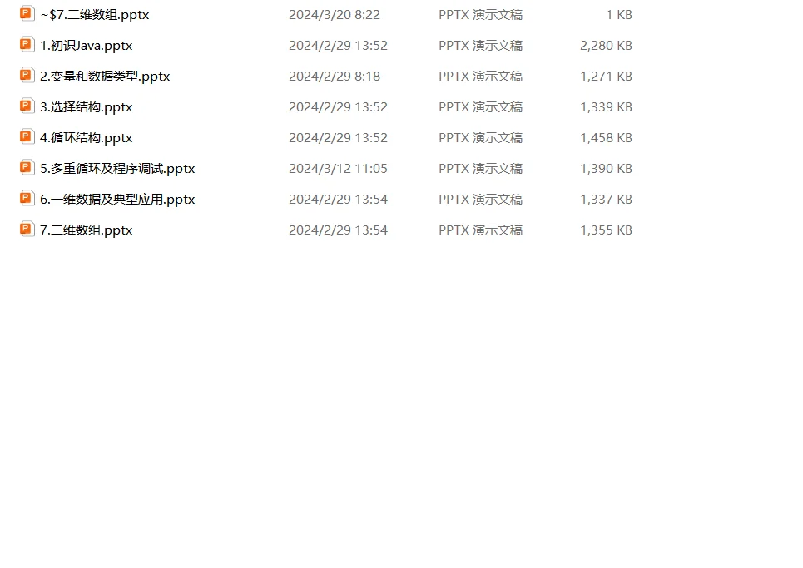Select the file name 1.初识Java.pptx
Image resolution: width=803 pixels, height=568 pixels.
[86, 46]
